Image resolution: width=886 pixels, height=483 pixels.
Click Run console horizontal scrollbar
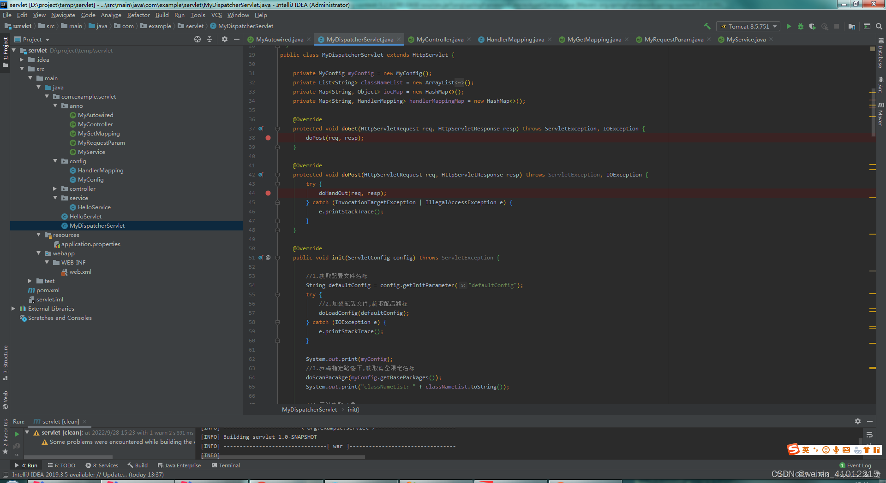[283, 457]
